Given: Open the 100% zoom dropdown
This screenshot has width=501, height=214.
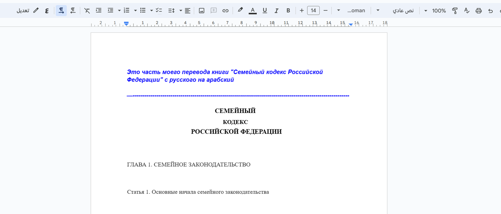Looking at the screenshot, I should pos(435,11).
